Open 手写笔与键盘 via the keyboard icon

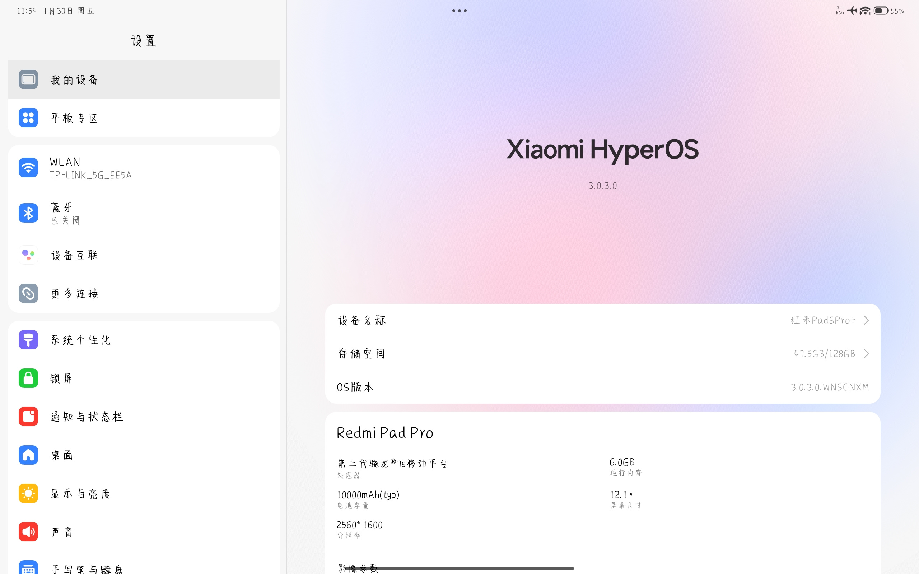pyautogui.click(x=28, y=568)
